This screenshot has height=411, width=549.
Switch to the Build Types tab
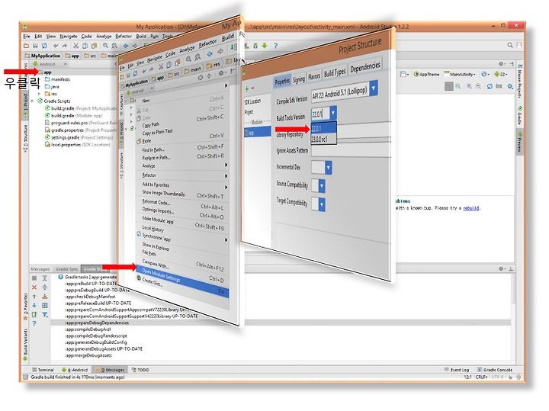pos(335,72)
